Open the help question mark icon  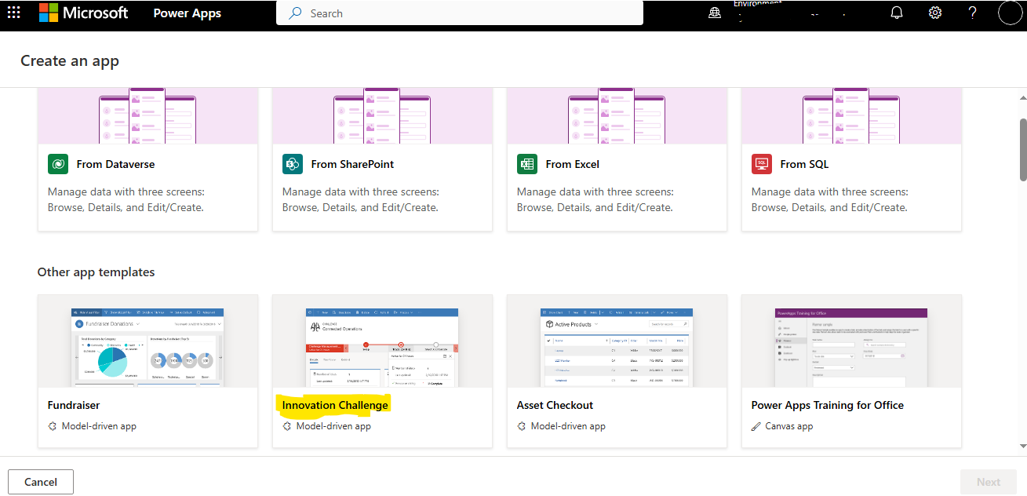coord(972,13)
